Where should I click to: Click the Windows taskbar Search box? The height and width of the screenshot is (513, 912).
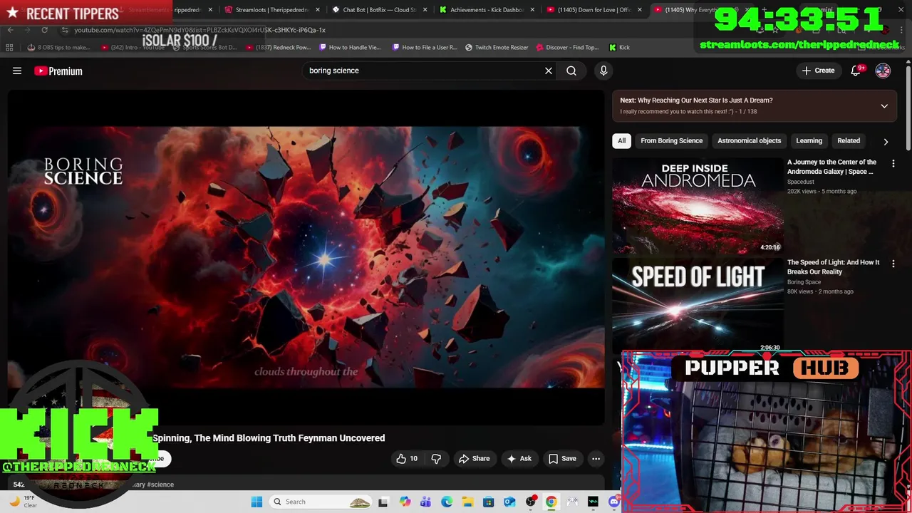click(x=321, y=502)
